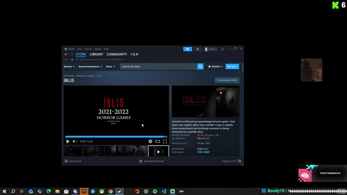Click the Adventure Games breadcrumb
The height and width of the screenshot is (195, 347).
point(85,76)
